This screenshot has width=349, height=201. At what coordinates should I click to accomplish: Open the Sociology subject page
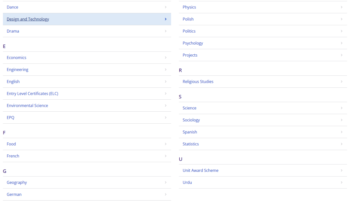[191, 120]
